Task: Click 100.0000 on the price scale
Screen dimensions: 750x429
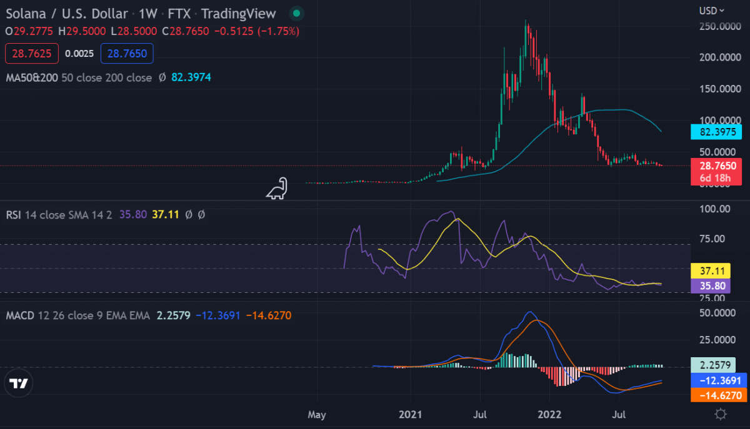Action: pyautogui.click(x=721, y=120)
